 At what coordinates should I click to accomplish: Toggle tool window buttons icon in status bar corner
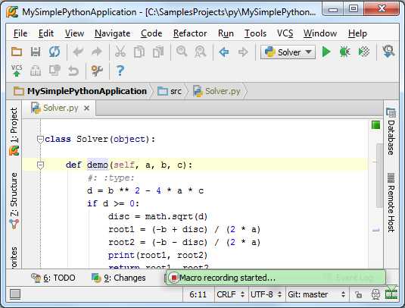coord(15,294)
